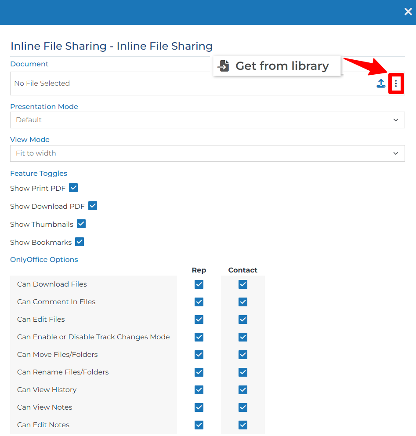Click the Can View History label
The height and width of the screenshot is (436, 416).
coord(47,390)
